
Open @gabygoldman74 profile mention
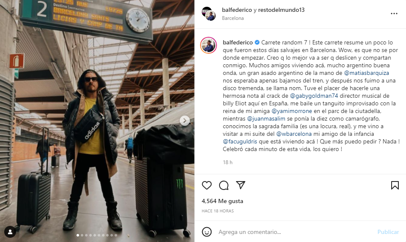(314, 96)
